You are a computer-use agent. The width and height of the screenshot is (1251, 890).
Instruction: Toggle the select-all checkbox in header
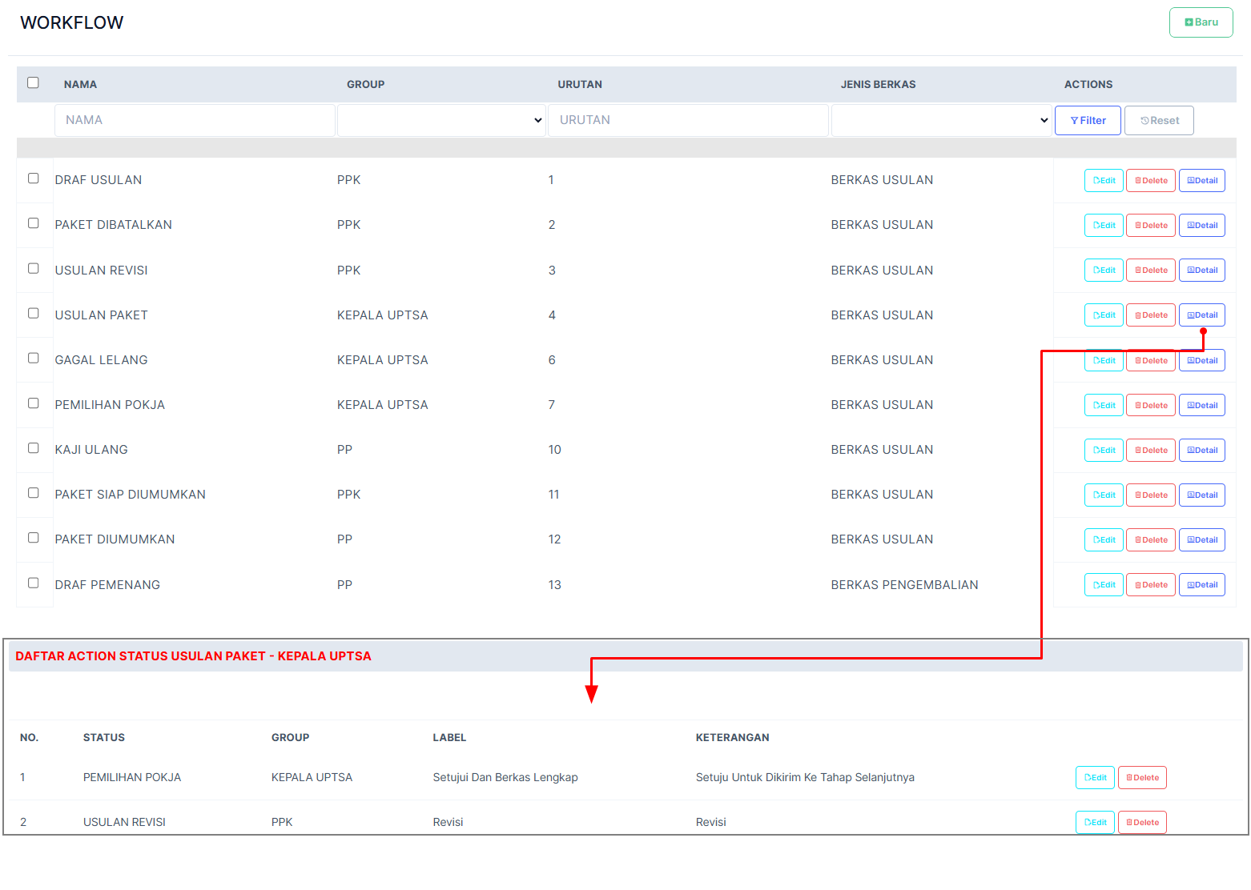33,83
